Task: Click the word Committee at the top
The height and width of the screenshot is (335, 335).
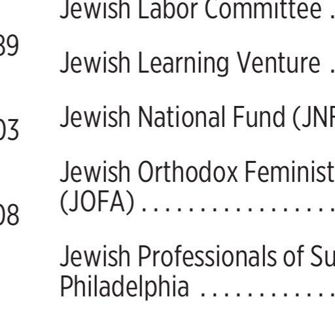Action: (x=263, y=9)
